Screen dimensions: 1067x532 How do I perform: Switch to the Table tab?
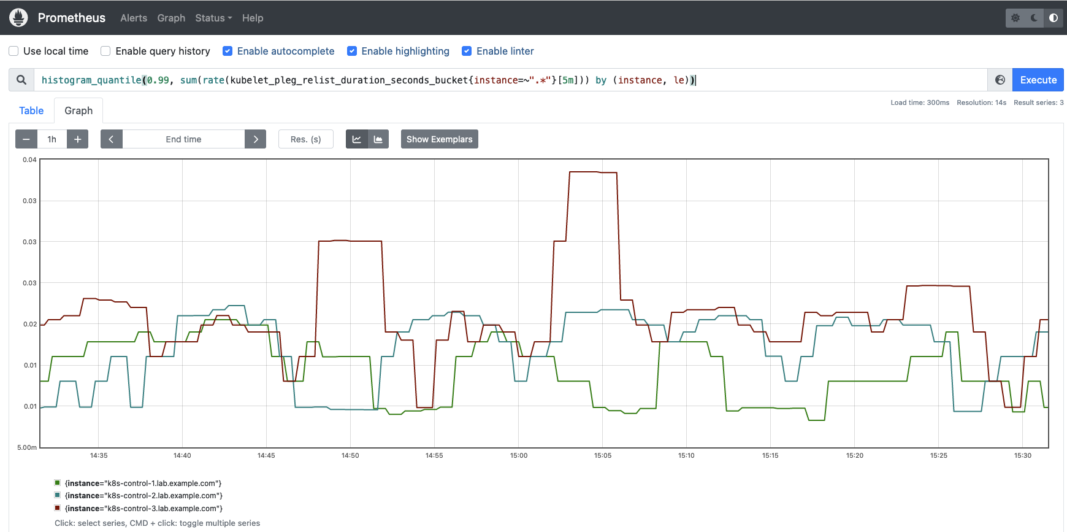(31, 110)
